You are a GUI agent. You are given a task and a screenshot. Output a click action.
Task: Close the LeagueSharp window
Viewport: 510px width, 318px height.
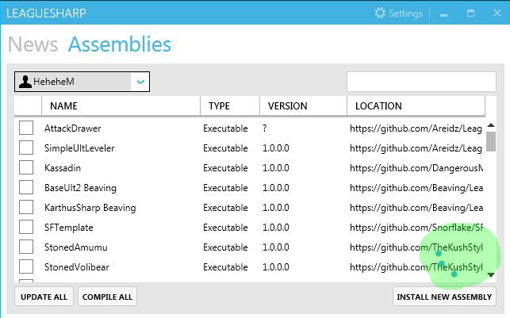(497, 13)
